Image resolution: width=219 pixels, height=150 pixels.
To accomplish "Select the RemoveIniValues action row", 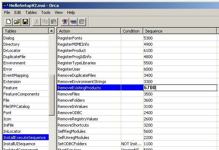I will [137, 106].
